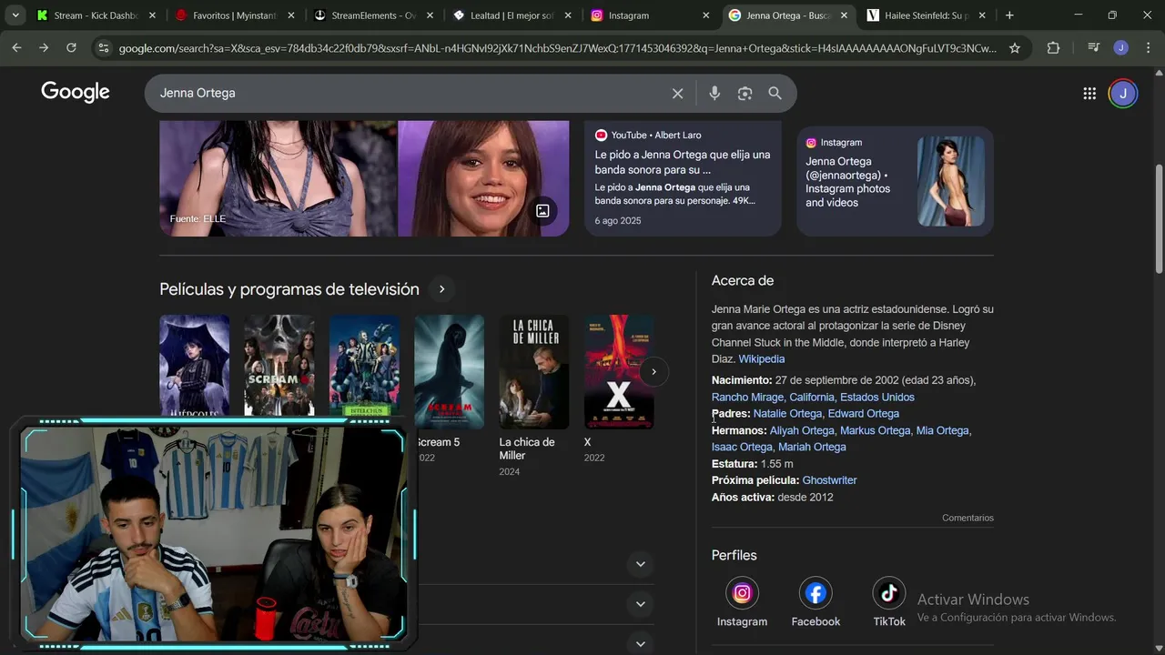Image resolution: width=1165 pixels, height=655 pixels.
Task: Open the image viewer icon on photo
Action: coord(542,210)
